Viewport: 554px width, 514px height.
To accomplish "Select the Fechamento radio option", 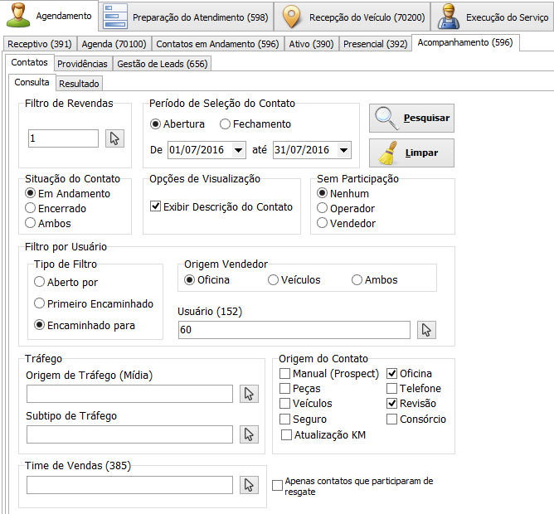I will coord(225,124).
